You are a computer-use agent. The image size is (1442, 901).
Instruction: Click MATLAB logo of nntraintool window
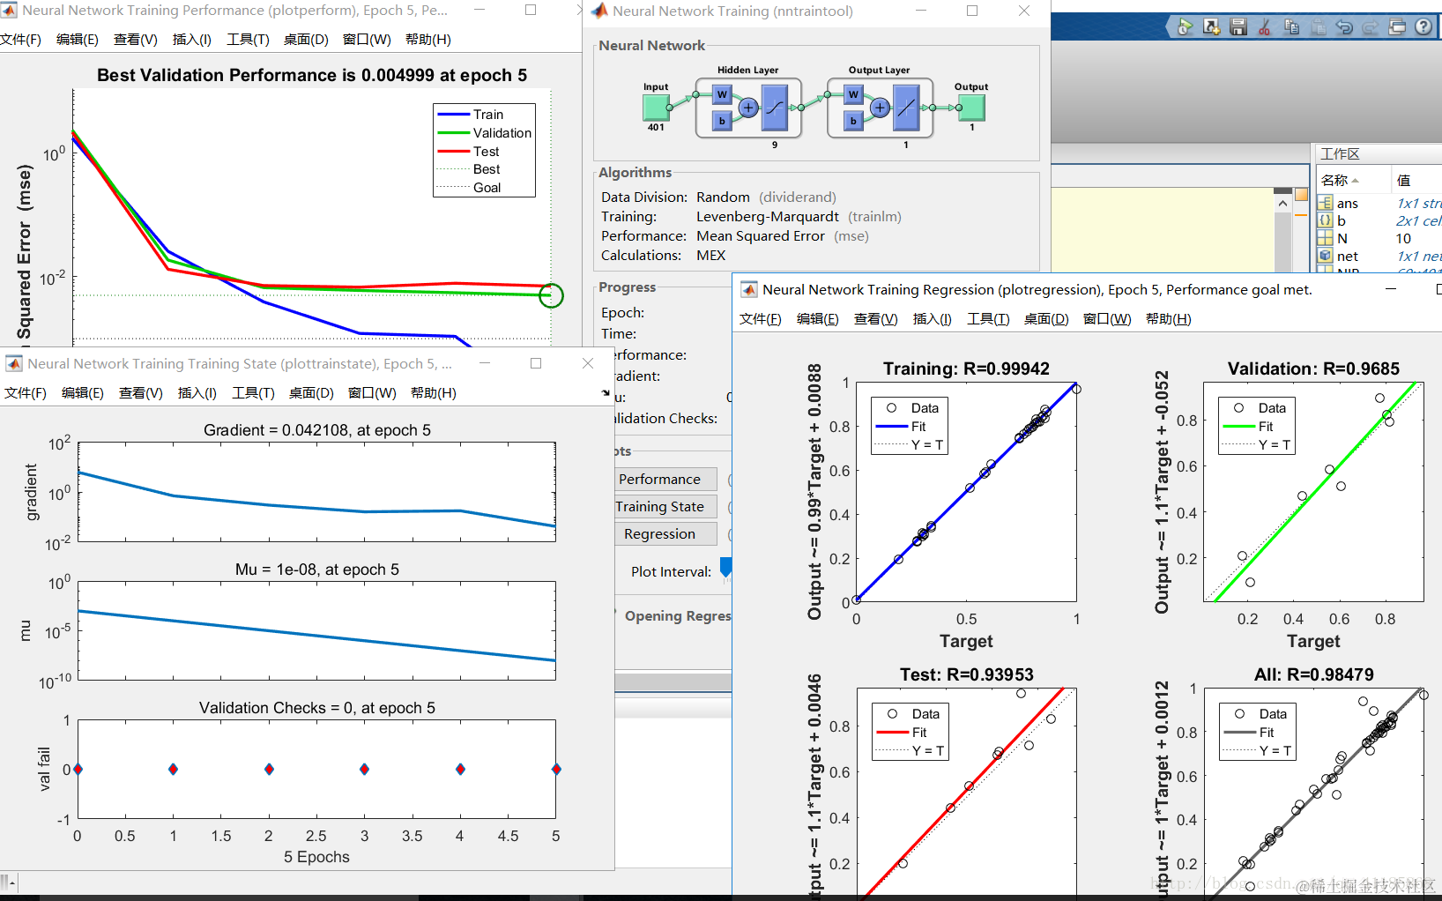(x=599, y=11)
